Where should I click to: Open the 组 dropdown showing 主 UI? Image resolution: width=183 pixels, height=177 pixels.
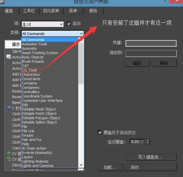click(x=42, y=24)
